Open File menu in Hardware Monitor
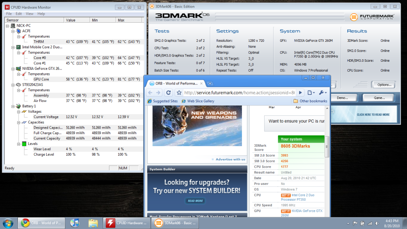This screenshot has width=407, height=229. click(x=9, y=14)
